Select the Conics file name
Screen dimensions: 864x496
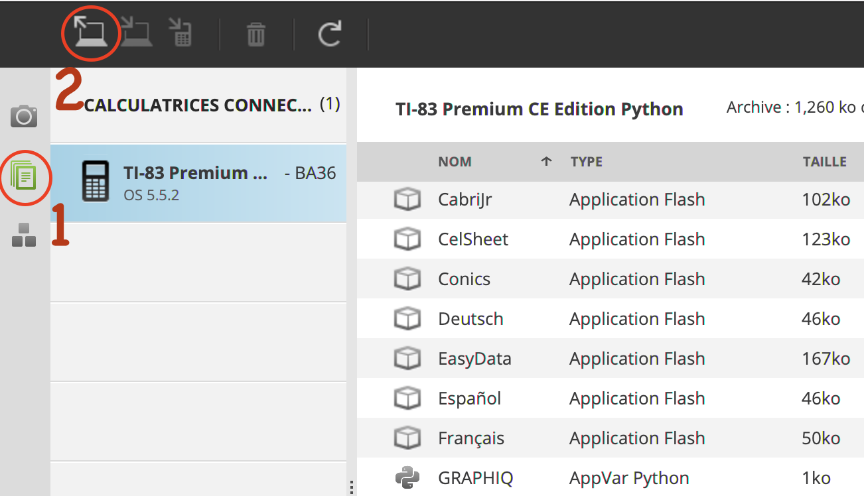(x=464, y=279)
